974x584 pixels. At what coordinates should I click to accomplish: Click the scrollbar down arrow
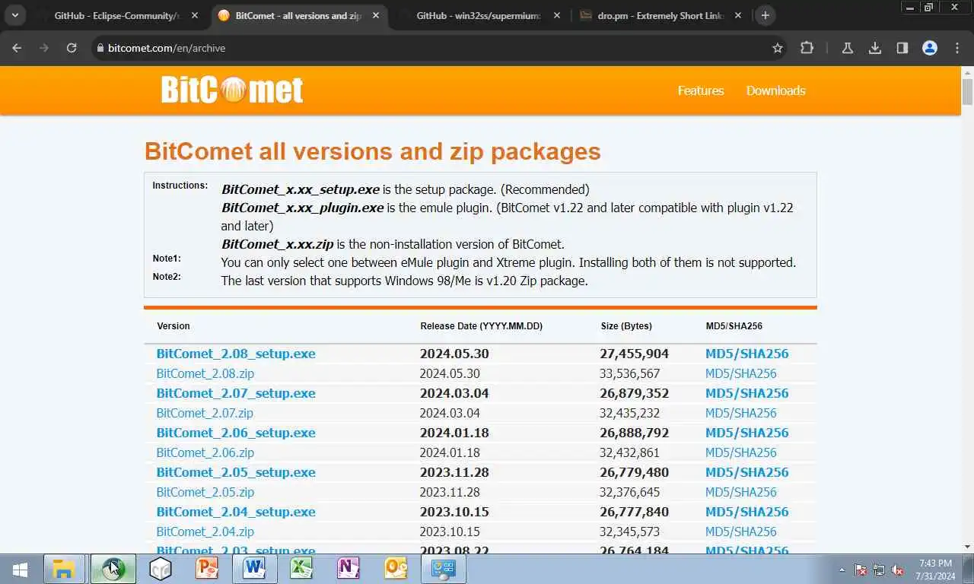tap(967, 547)
